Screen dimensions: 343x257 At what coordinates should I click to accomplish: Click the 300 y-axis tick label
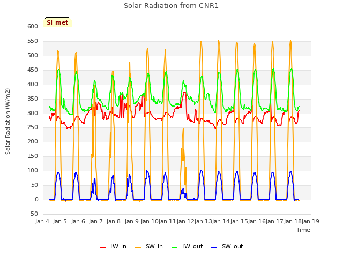tap(33, 113)
